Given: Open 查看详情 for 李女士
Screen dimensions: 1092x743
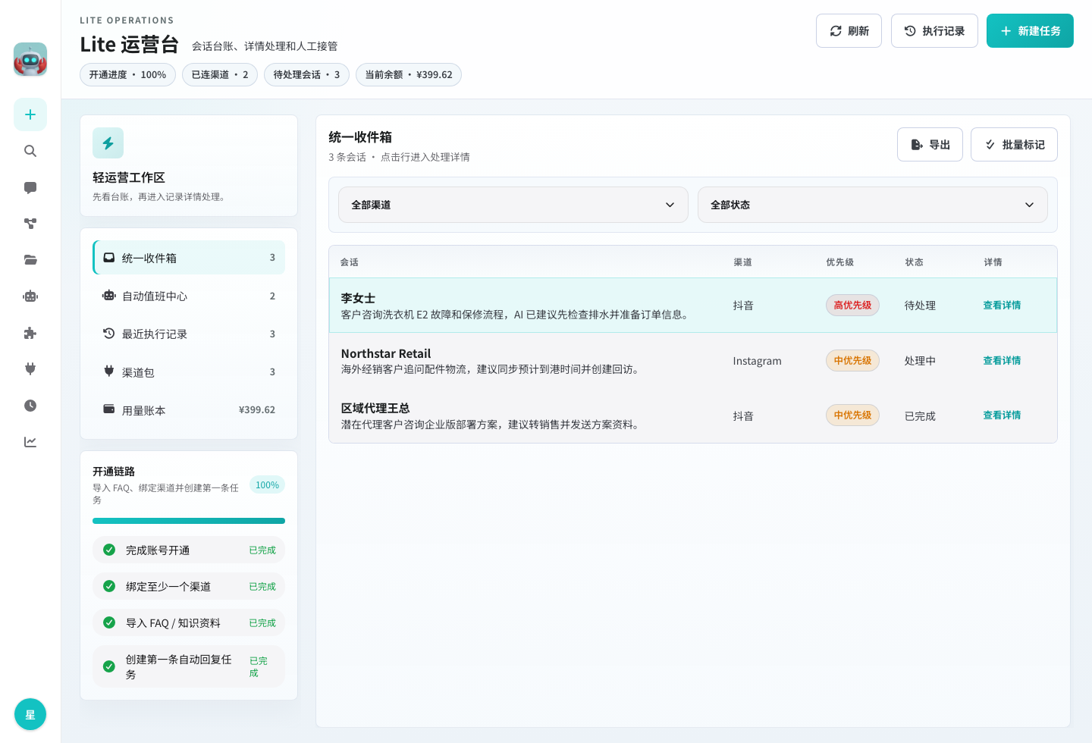Looking at the screenshot, I should pos(1002,306).
